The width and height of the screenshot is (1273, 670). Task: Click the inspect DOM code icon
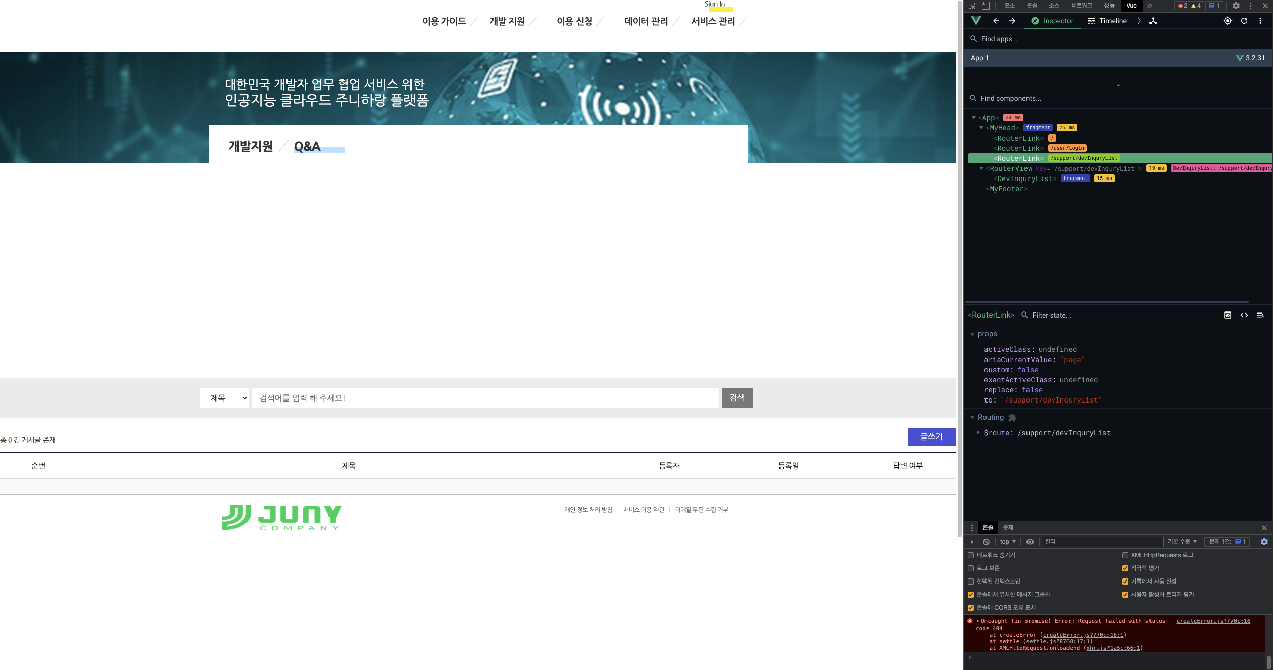[x=1244, y=315]
